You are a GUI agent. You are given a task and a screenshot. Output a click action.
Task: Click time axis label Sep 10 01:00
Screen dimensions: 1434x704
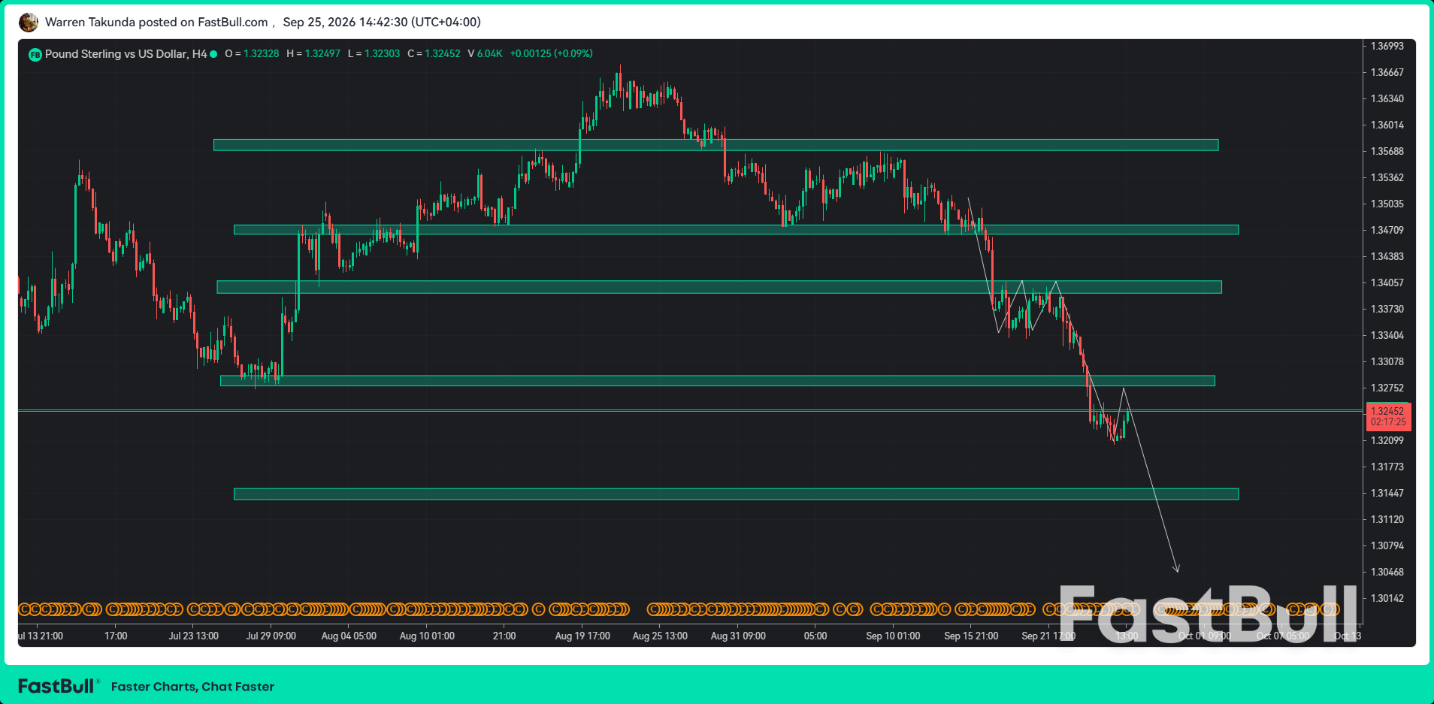[x=893, y=636]
